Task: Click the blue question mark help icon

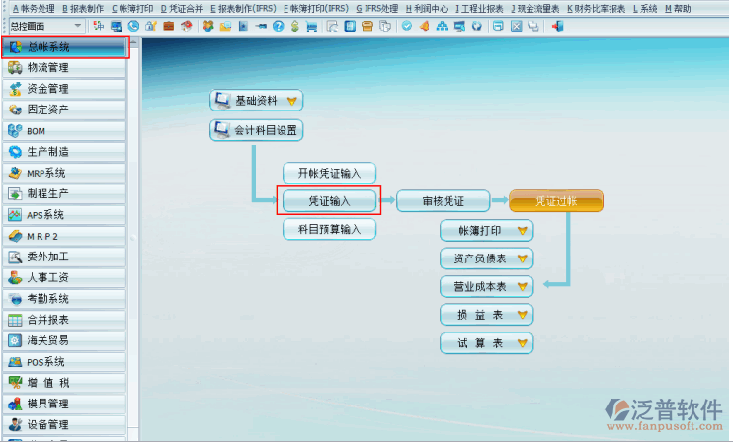Action: pyautogui.click(x=279, y=26)
